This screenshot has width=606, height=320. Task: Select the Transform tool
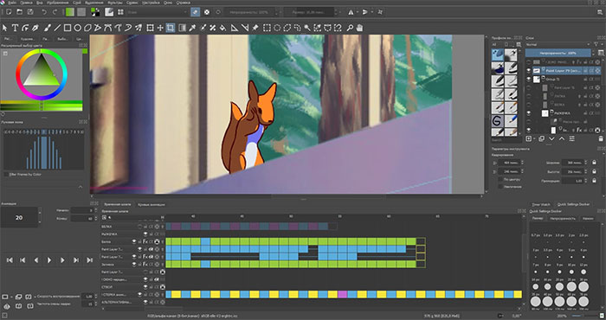pyautogui.click(x=150, y=28)
